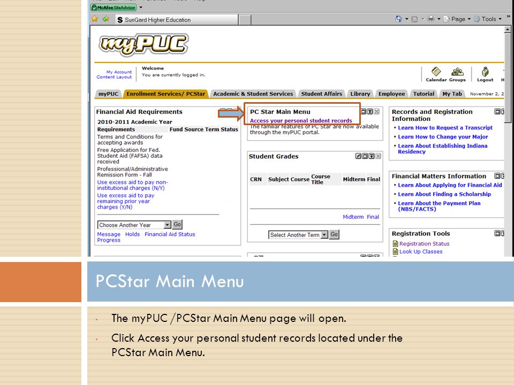
Task: Open the Holds link
Action: click(x=132, y=234)
